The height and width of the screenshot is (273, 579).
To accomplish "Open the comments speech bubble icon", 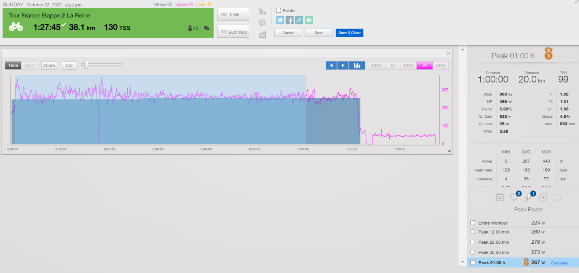I will 262,23.
